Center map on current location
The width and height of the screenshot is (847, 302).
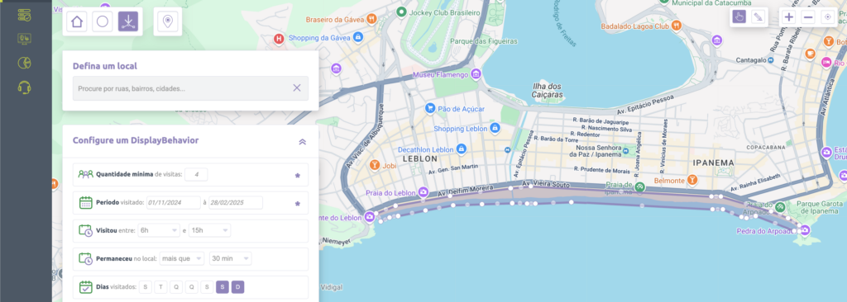pos(827,17)
